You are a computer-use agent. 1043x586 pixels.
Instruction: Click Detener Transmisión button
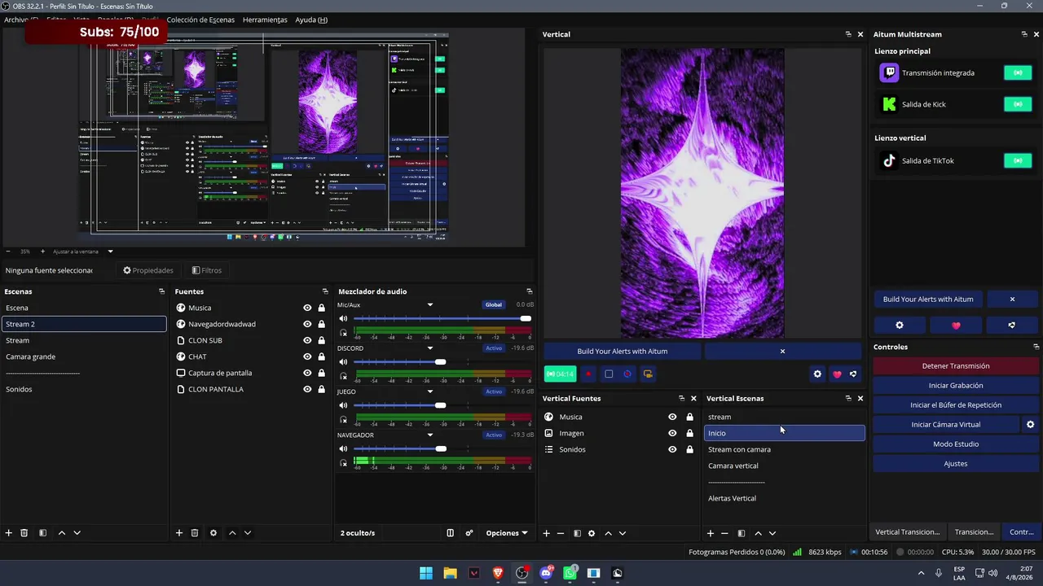(x=956, y=366)
